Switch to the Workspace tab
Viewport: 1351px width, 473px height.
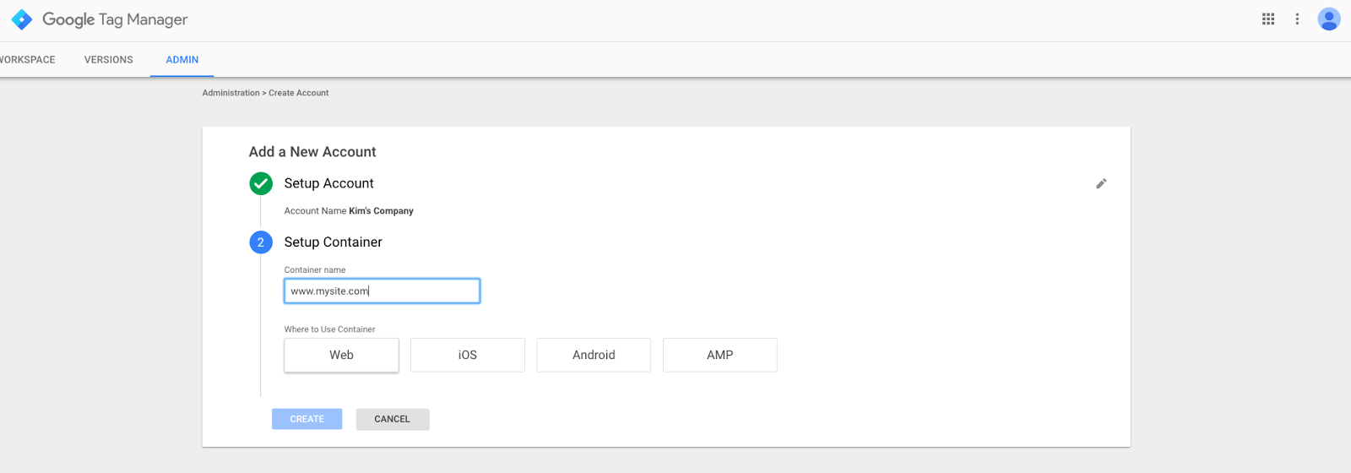27,60
